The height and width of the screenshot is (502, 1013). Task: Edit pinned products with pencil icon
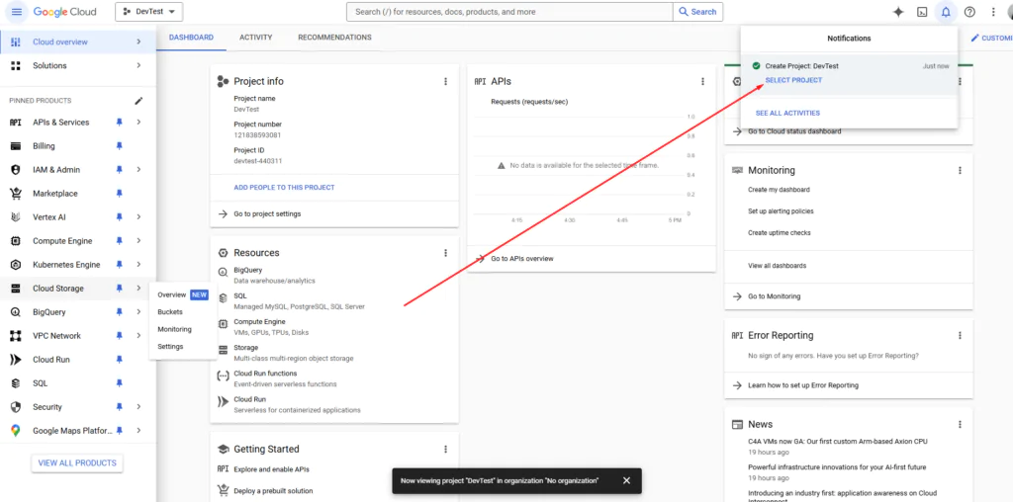pyautogui.click(x=138, y=101)
